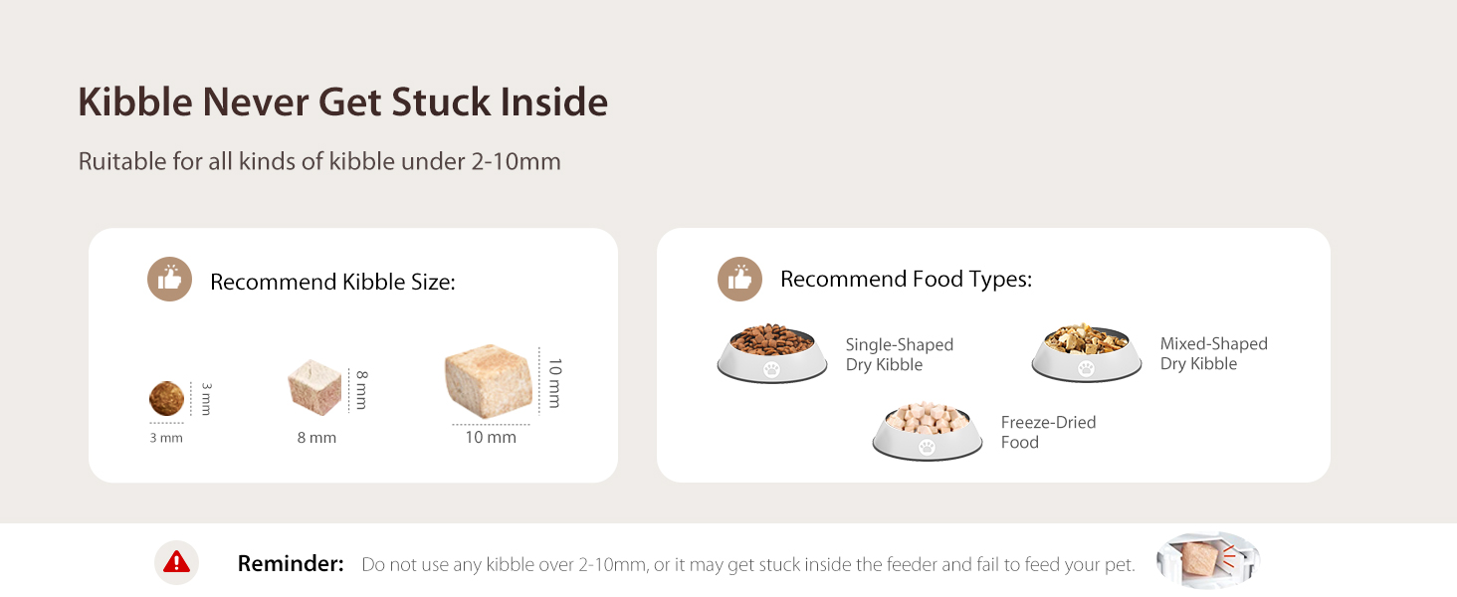Screen dimensions: 1457x597
Task: Select the small round 3 mm kibble image
Action: tap(166, 399)
